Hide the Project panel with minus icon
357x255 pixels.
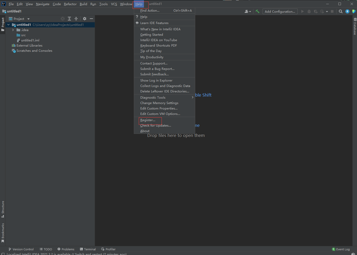tap(91, 19)
